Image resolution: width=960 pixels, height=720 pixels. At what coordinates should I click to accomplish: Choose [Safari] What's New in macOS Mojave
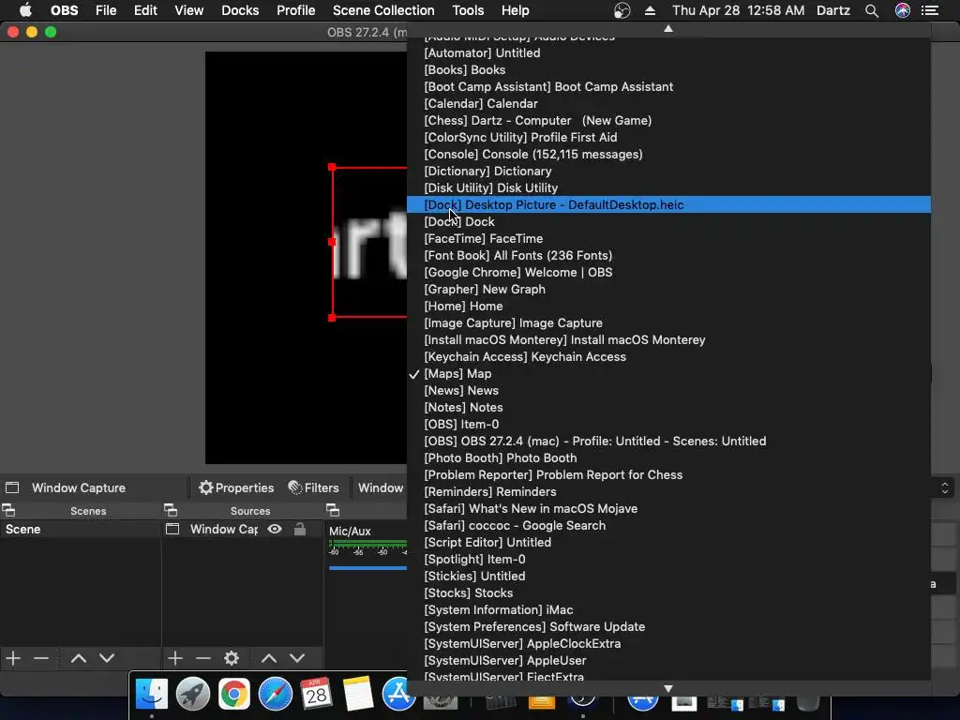click(x=668, y=509)
